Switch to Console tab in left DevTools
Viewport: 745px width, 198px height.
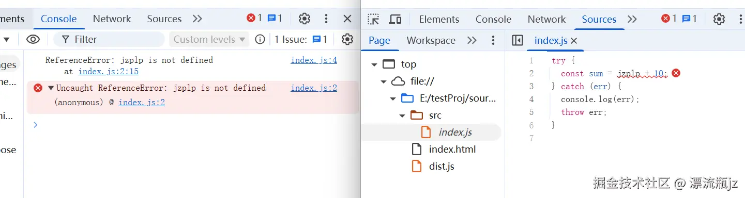[58, 19]
